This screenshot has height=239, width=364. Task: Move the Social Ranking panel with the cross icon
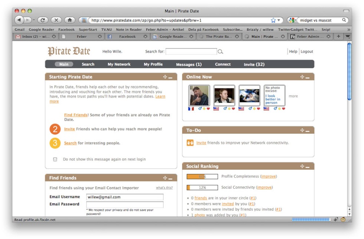click(x=302, y=166)
